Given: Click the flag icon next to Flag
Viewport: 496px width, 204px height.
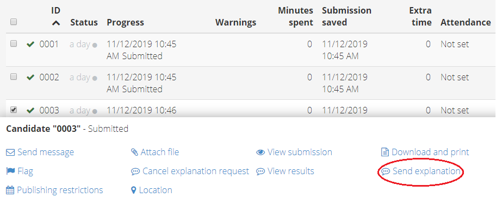Looking at the screenshot, I should (x=10, y=171).
